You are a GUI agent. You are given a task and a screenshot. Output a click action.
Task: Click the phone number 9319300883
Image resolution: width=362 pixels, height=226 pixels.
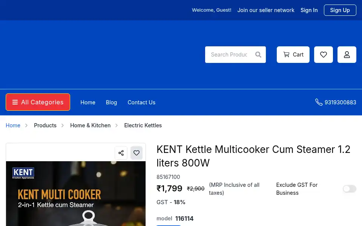pyautogui.click(x=340, y=102)
